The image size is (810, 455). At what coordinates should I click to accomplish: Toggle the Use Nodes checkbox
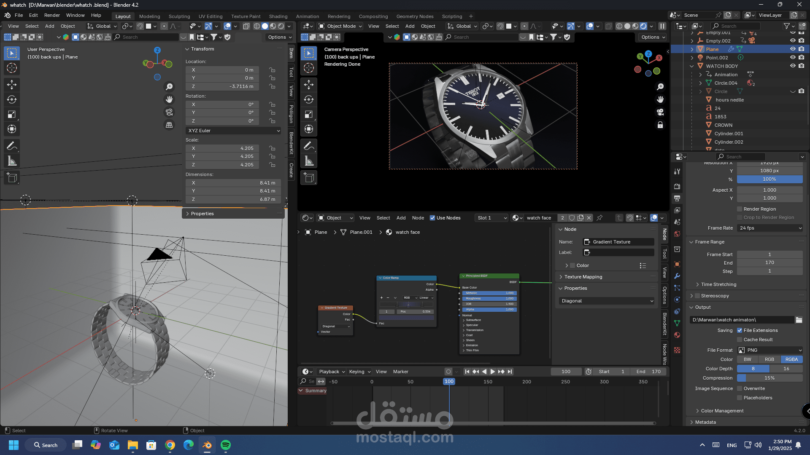pos(432,218)
